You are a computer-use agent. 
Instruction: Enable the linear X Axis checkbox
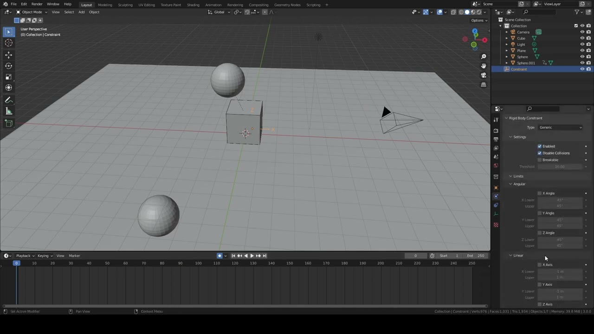tap(540, 265)
